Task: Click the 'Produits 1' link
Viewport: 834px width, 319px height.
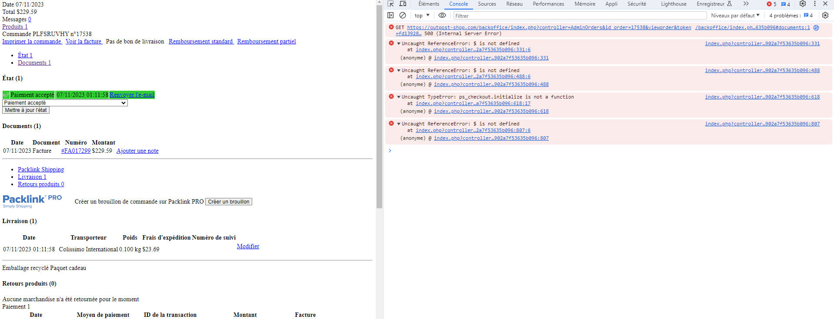Action: (15, 27)
